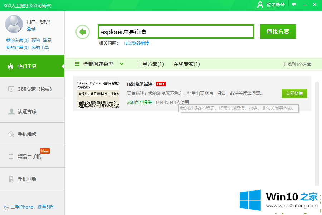Click the flame icon for 热门工具

click(10, 66)
